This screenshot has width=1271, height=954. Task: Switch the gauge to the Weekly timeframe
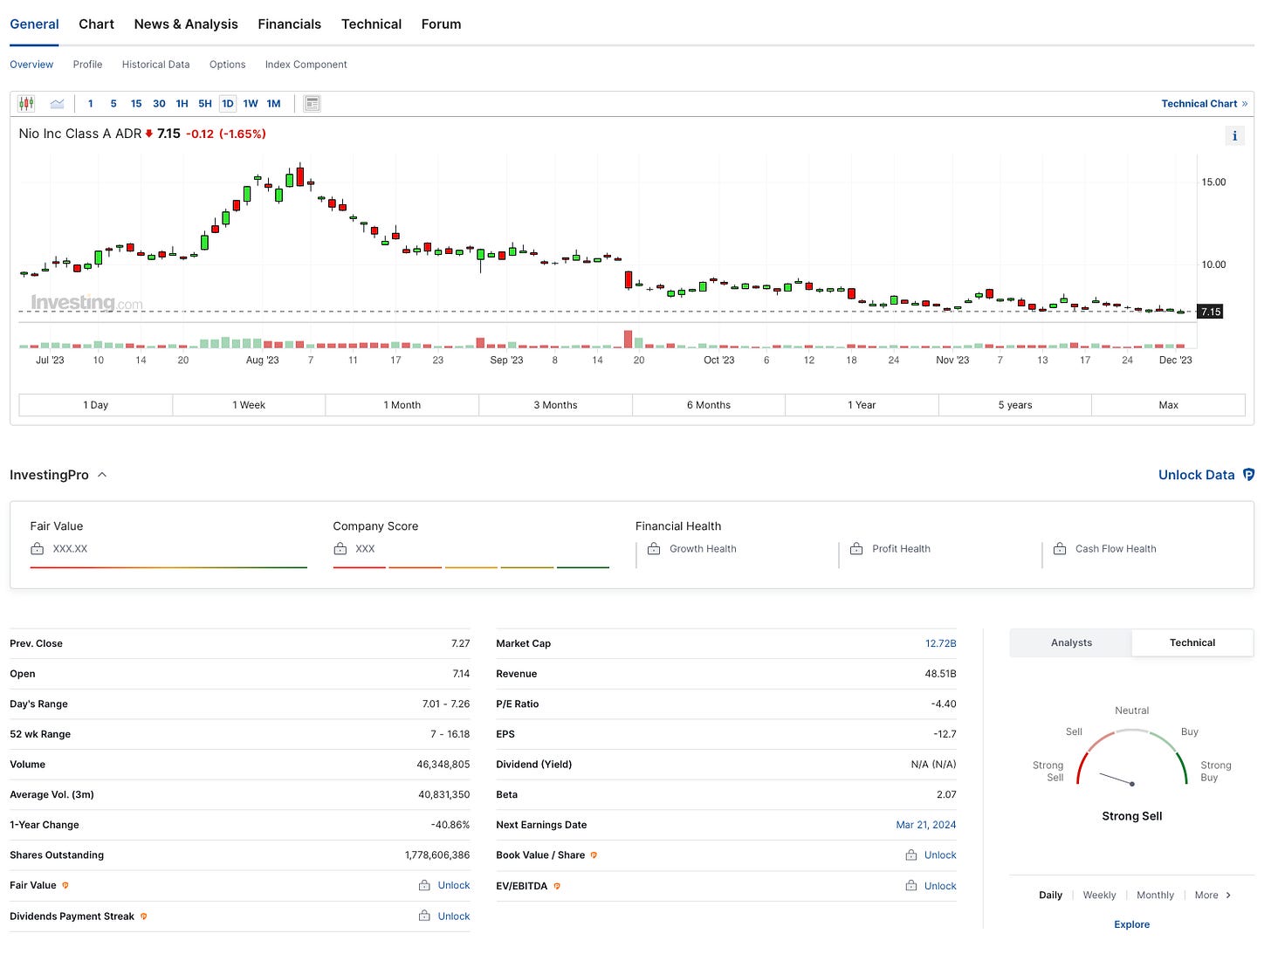click(1099, 896)
